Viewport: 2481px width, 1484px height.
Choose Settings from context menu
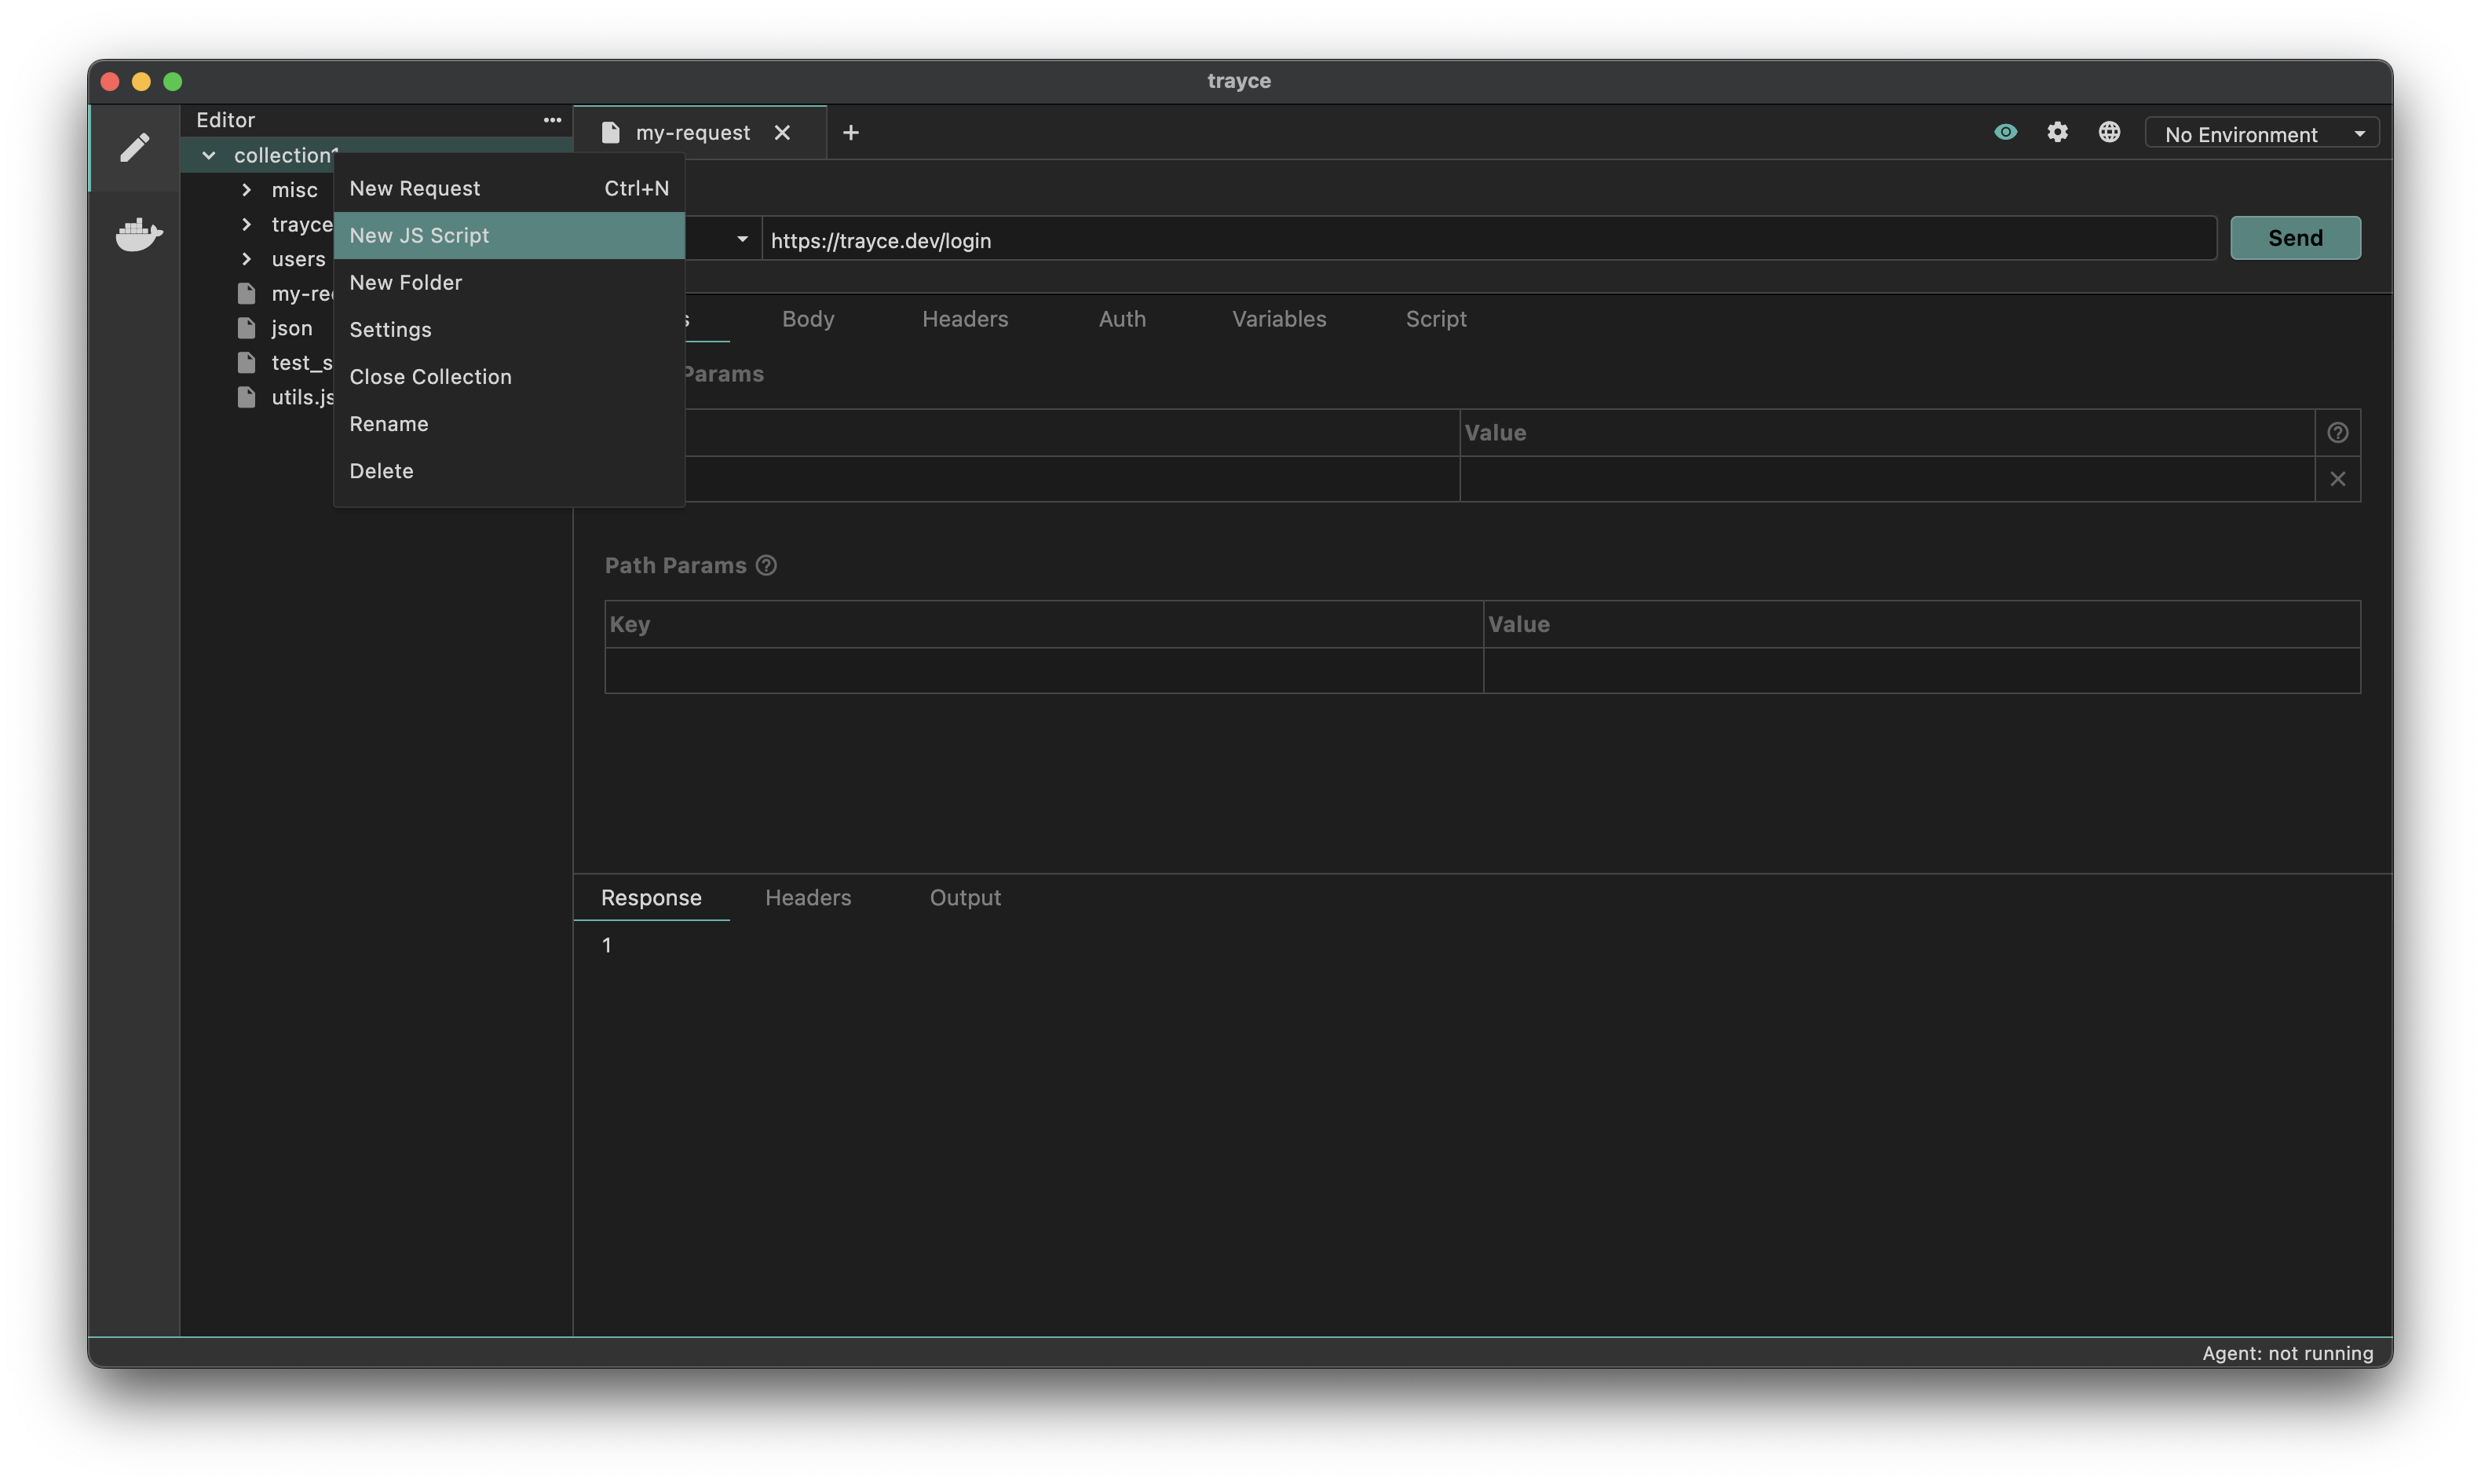click(x=509, y=330)
